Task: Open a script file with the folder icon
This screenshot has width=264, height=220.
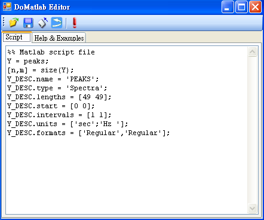Action: tap(14, 23)
